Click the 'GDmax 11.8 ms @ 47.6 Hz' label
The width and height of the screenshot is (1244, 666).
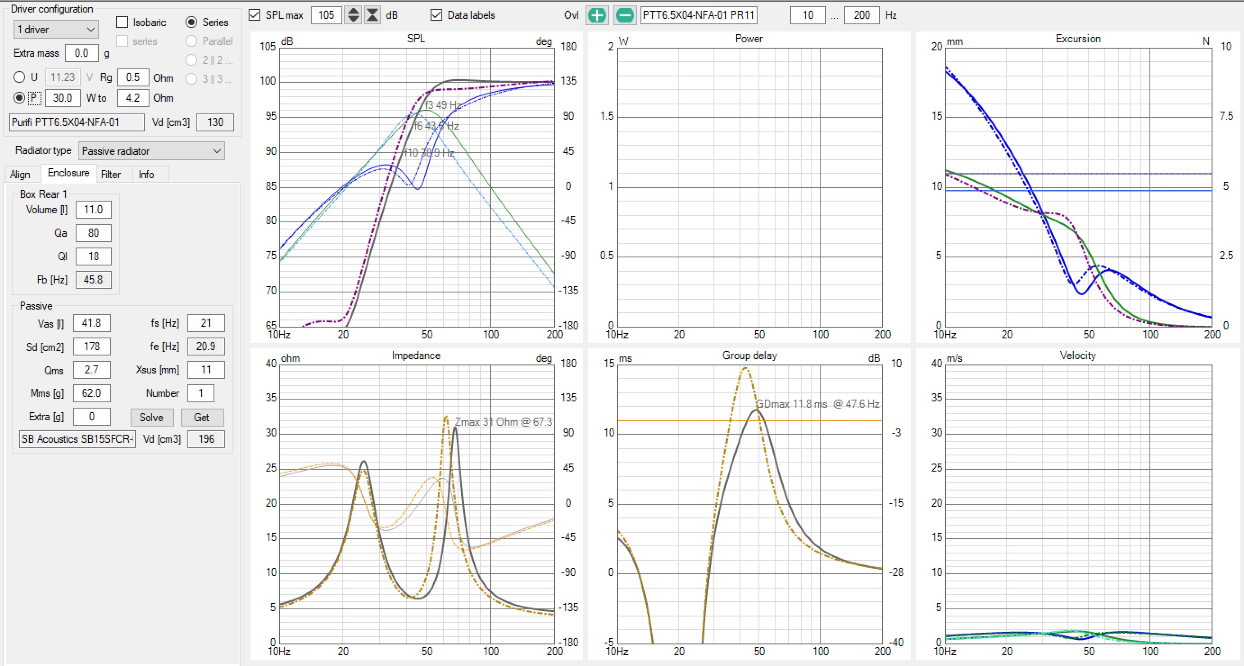click(x=817, y=404)
